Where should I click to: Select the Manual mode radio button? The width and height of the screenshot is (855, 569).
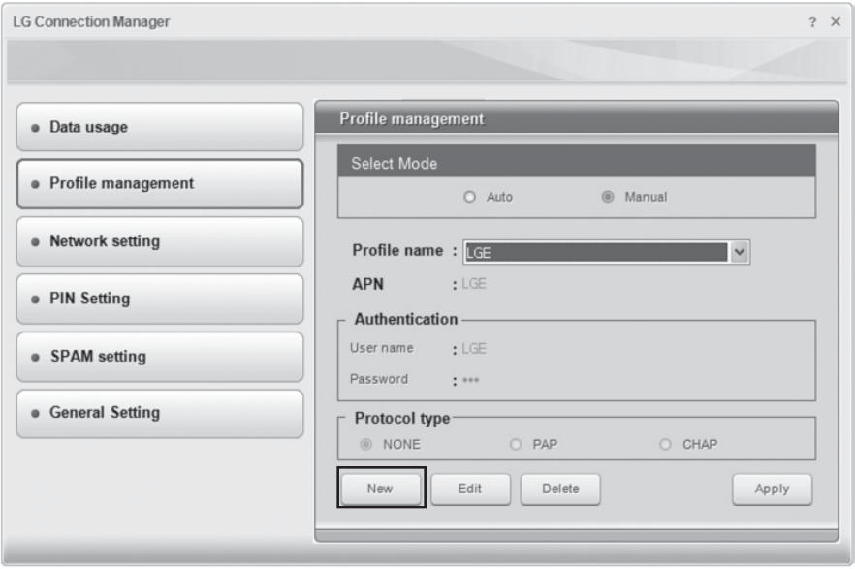[x=608, y=197]
